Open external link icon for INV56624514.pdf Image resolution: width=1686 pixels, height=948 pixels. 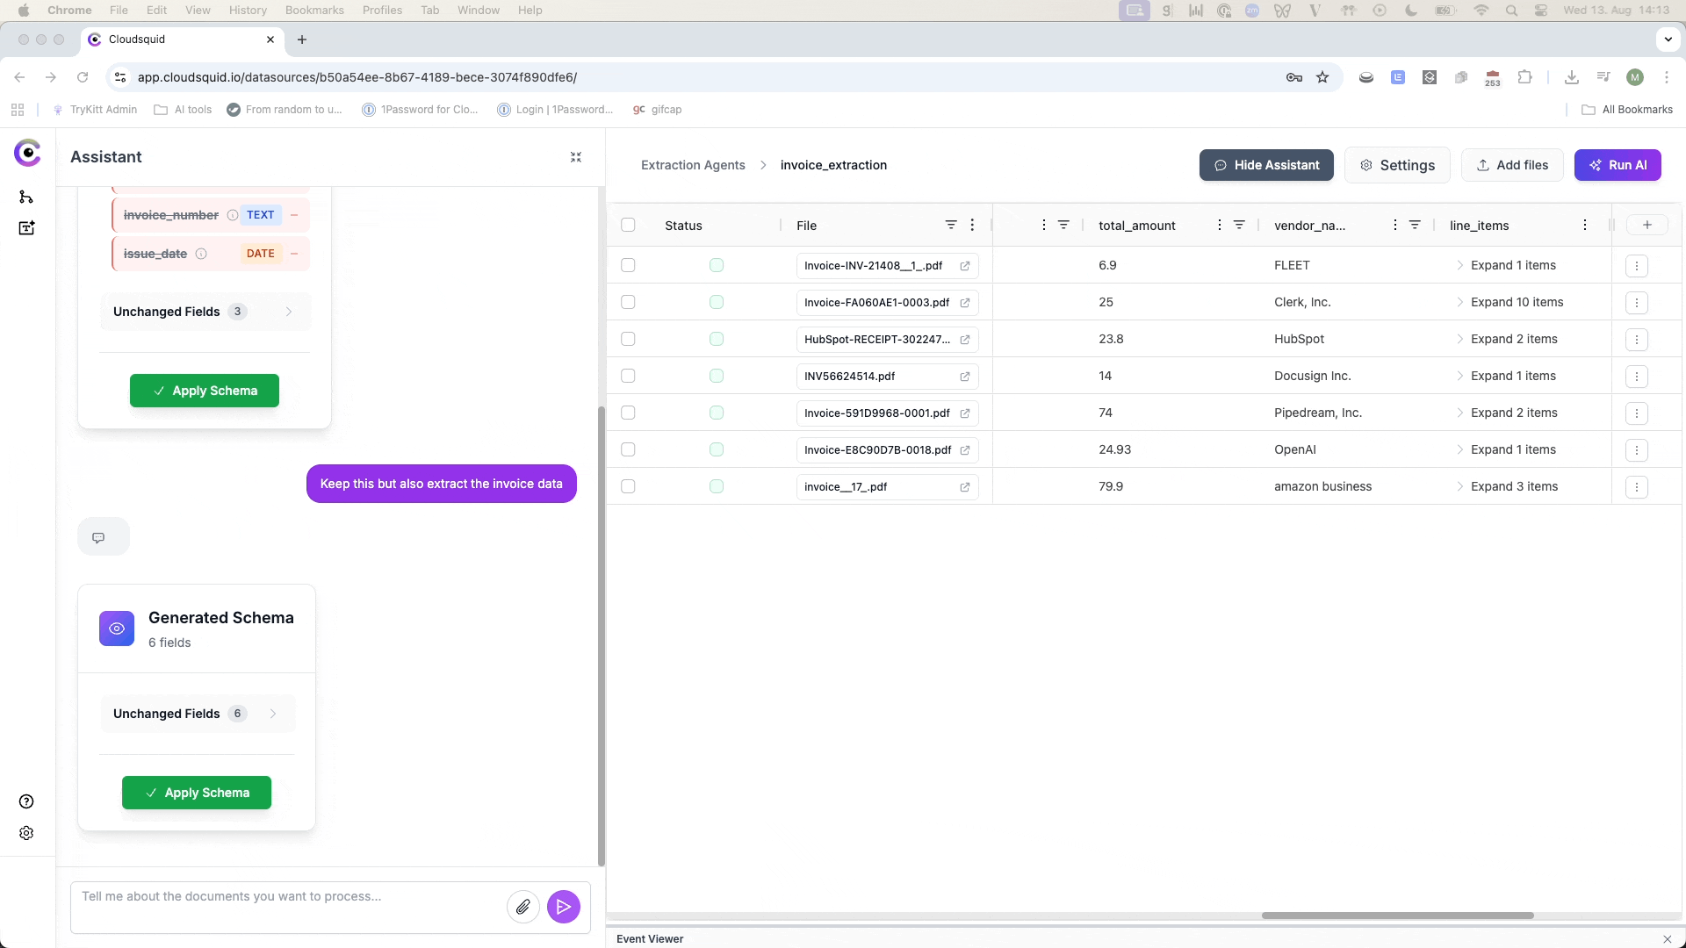click(965, 377)
